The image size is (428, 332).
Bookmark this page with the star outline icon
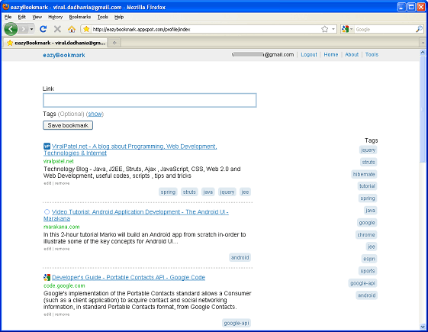(324, 29)
